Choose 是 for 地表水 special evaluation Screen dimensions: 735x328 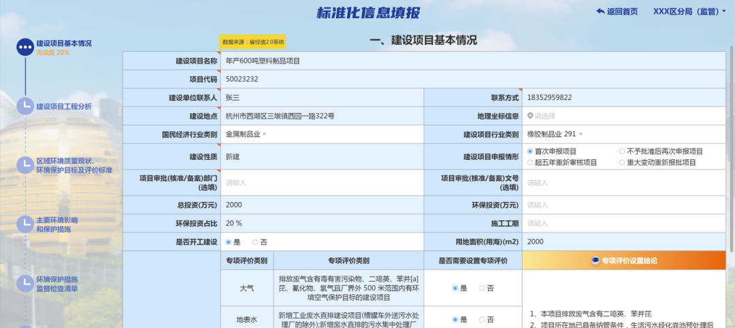point(455,320)
